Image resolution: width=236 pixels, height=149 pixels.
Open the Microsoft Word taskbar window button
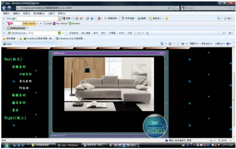(x=94, y=145)
